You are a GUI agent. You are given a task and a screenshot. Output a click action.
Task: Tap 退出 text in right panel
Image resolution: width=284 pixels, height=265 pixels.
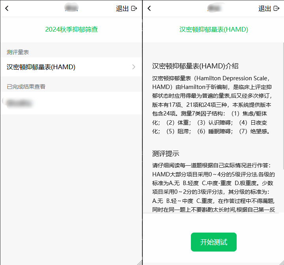[265, 9]
